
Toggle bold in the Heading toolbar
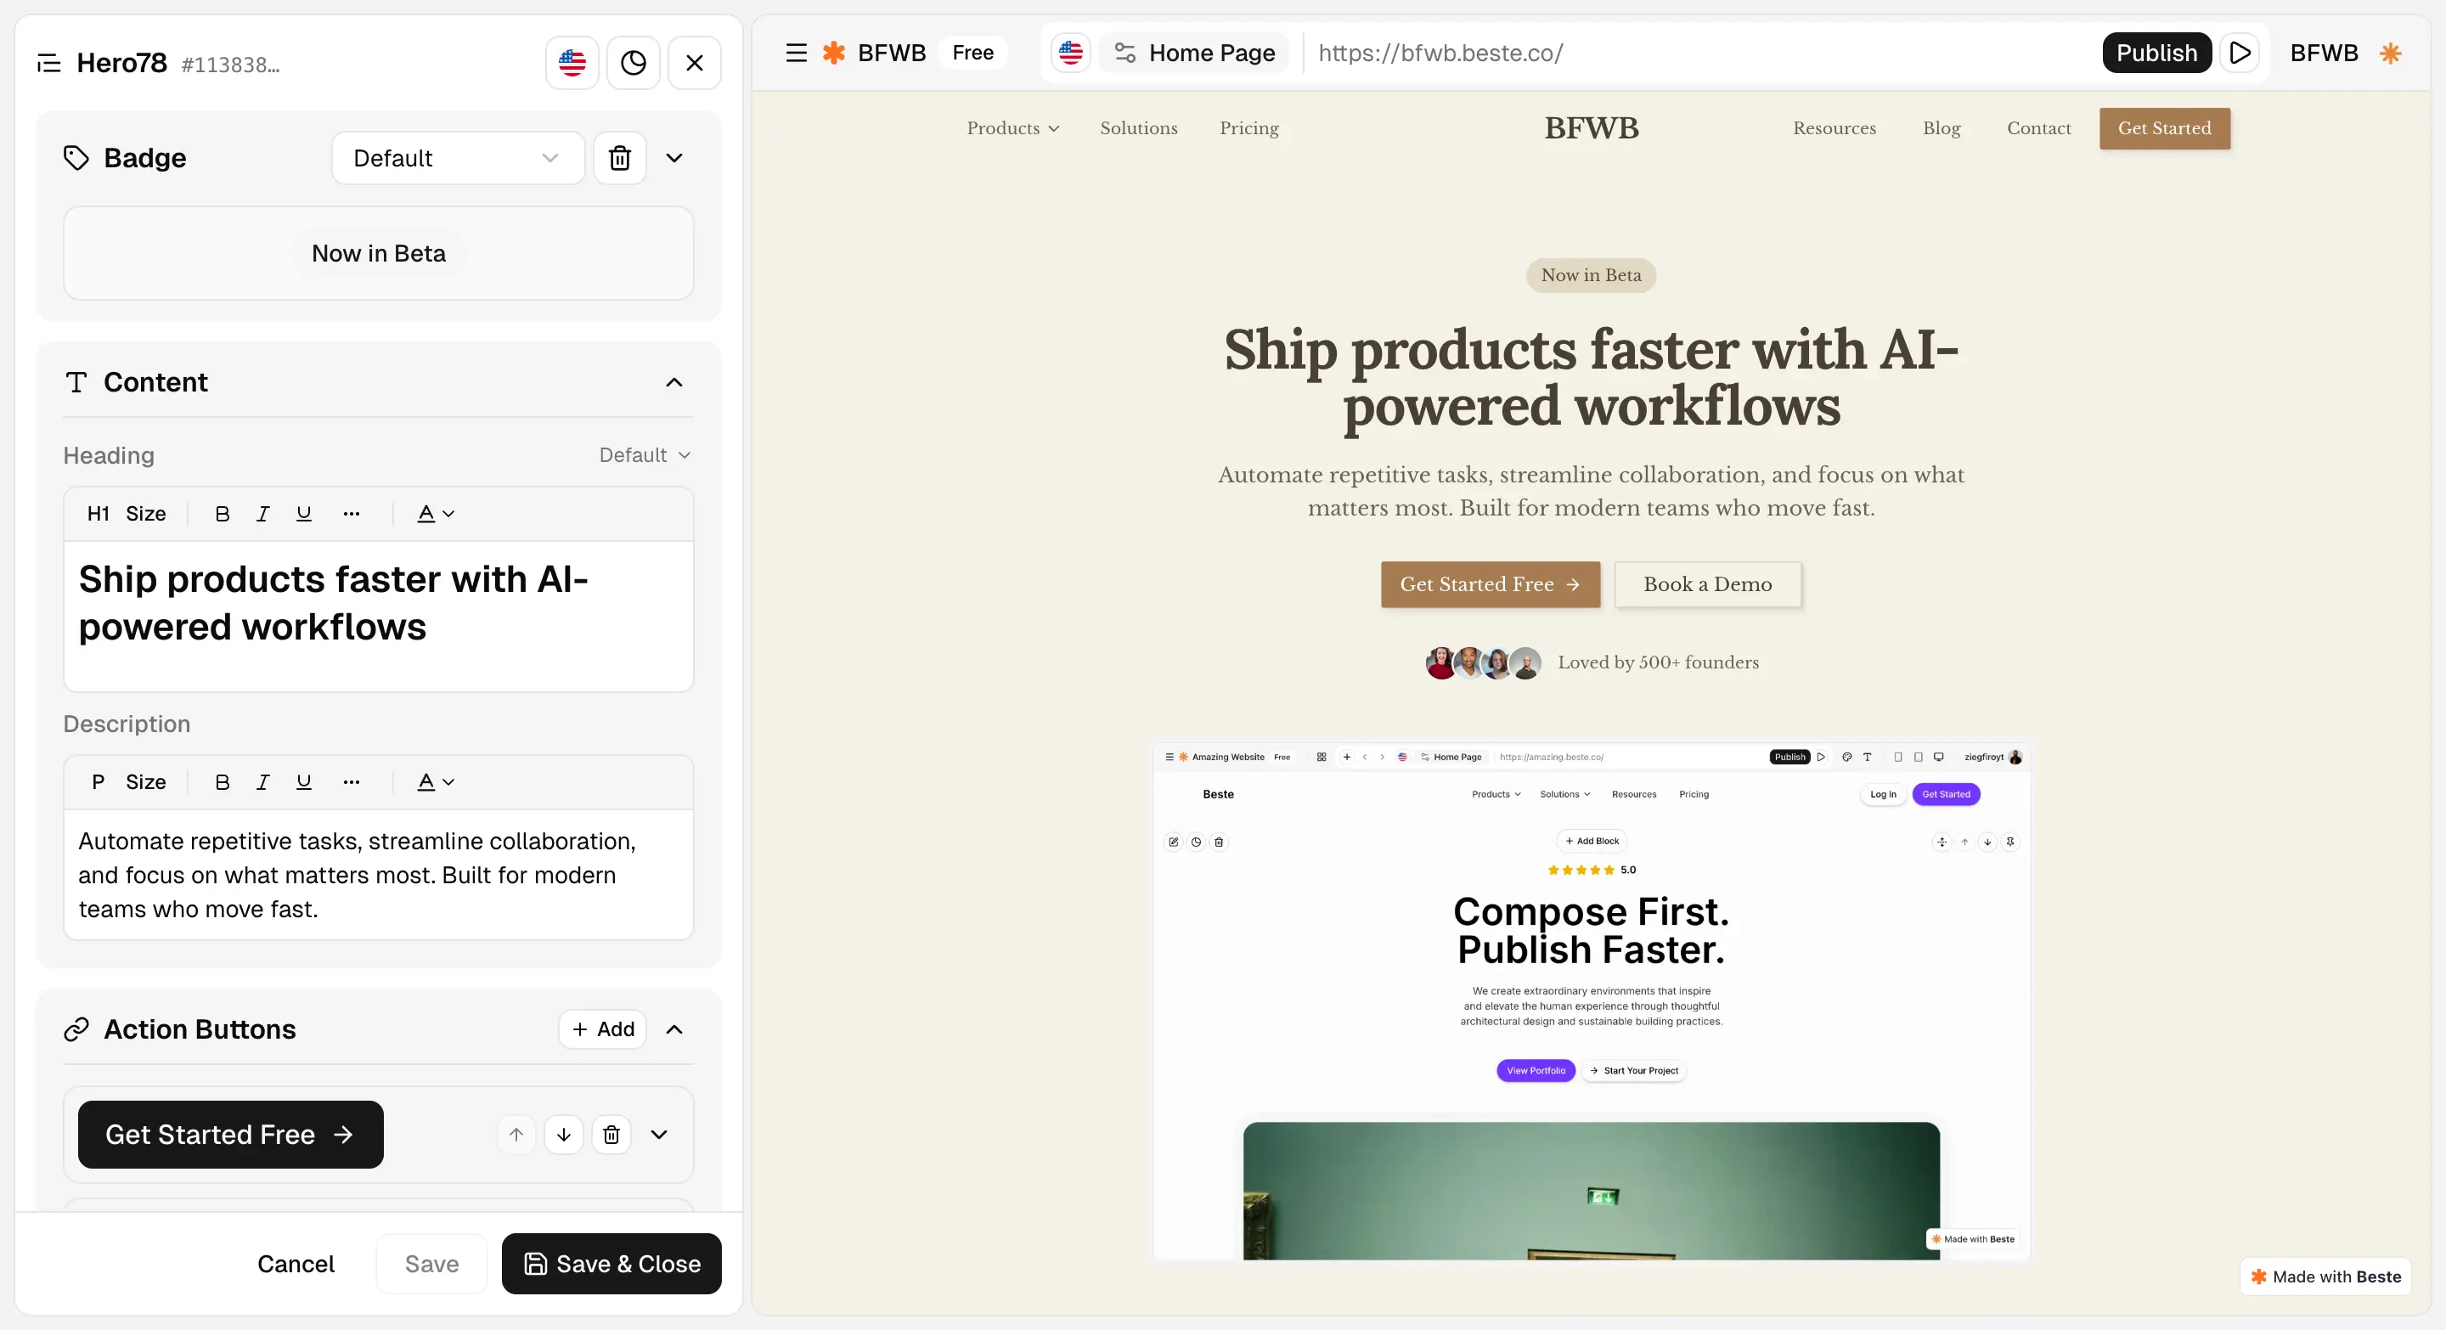[223, 514]
